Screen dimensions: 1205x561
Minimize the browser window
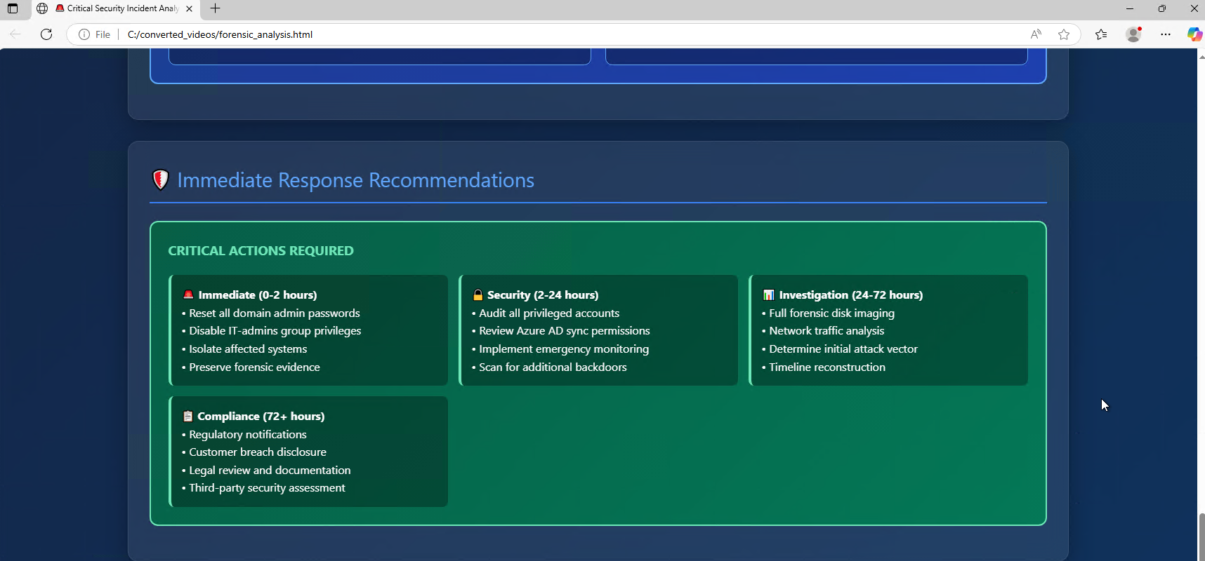click(x=1130, y=8)
